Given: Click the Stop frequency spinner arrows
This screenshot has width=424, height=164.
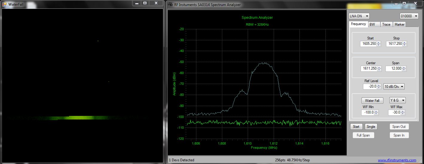Looking at the screenshot, I should coord(405,44).
